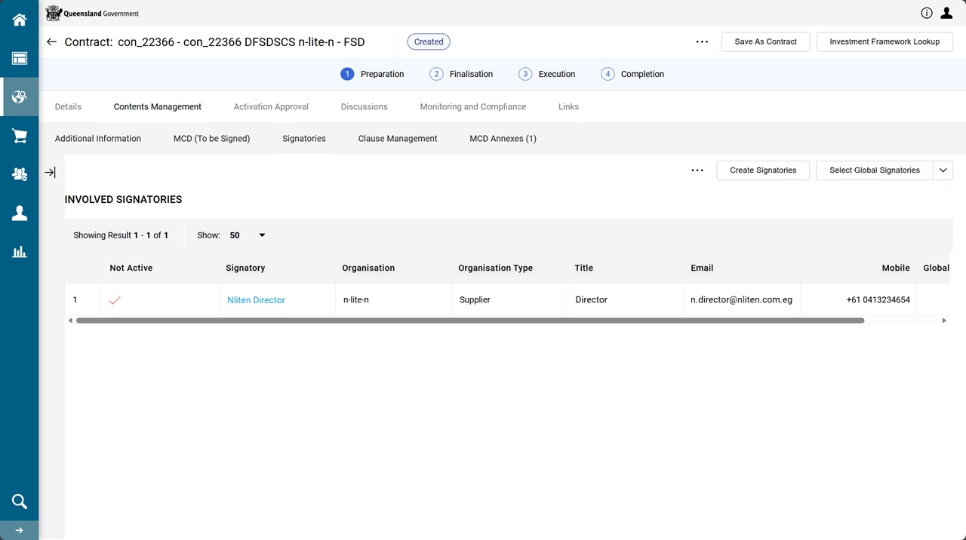
Task: Click the horizontal table scrollbar
Action: coord(469,321)
